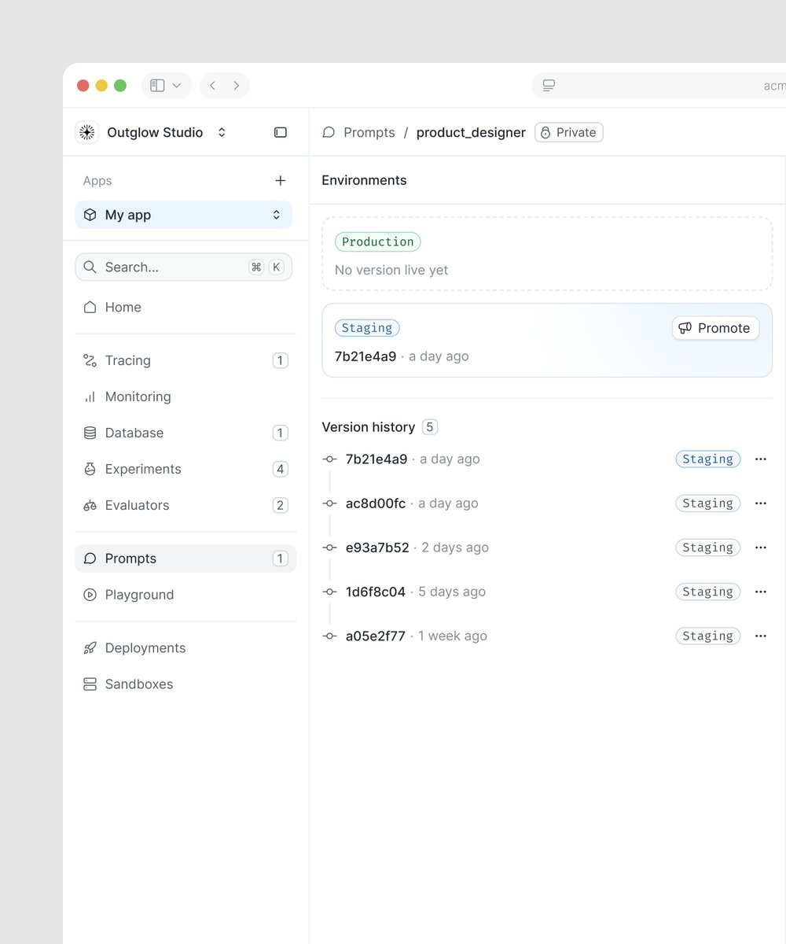
Task: Add a new app with plus icon
Action: (x=281, y=181)
